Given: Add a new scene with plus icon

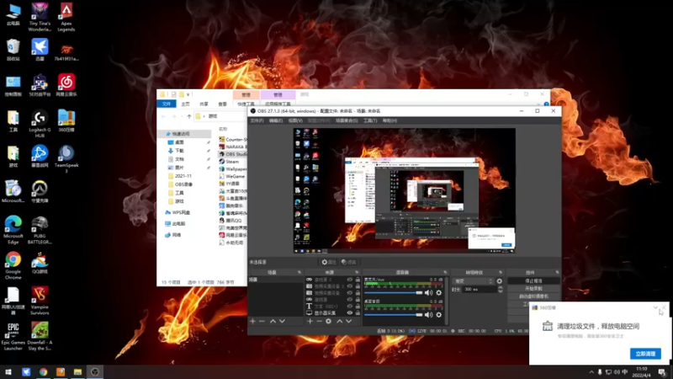Looking at the screenshot, I should tap(253, 321).
